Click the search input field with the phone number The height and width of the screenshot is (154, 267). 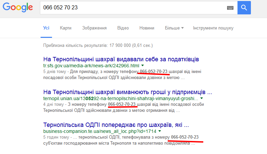coord(139,8)
